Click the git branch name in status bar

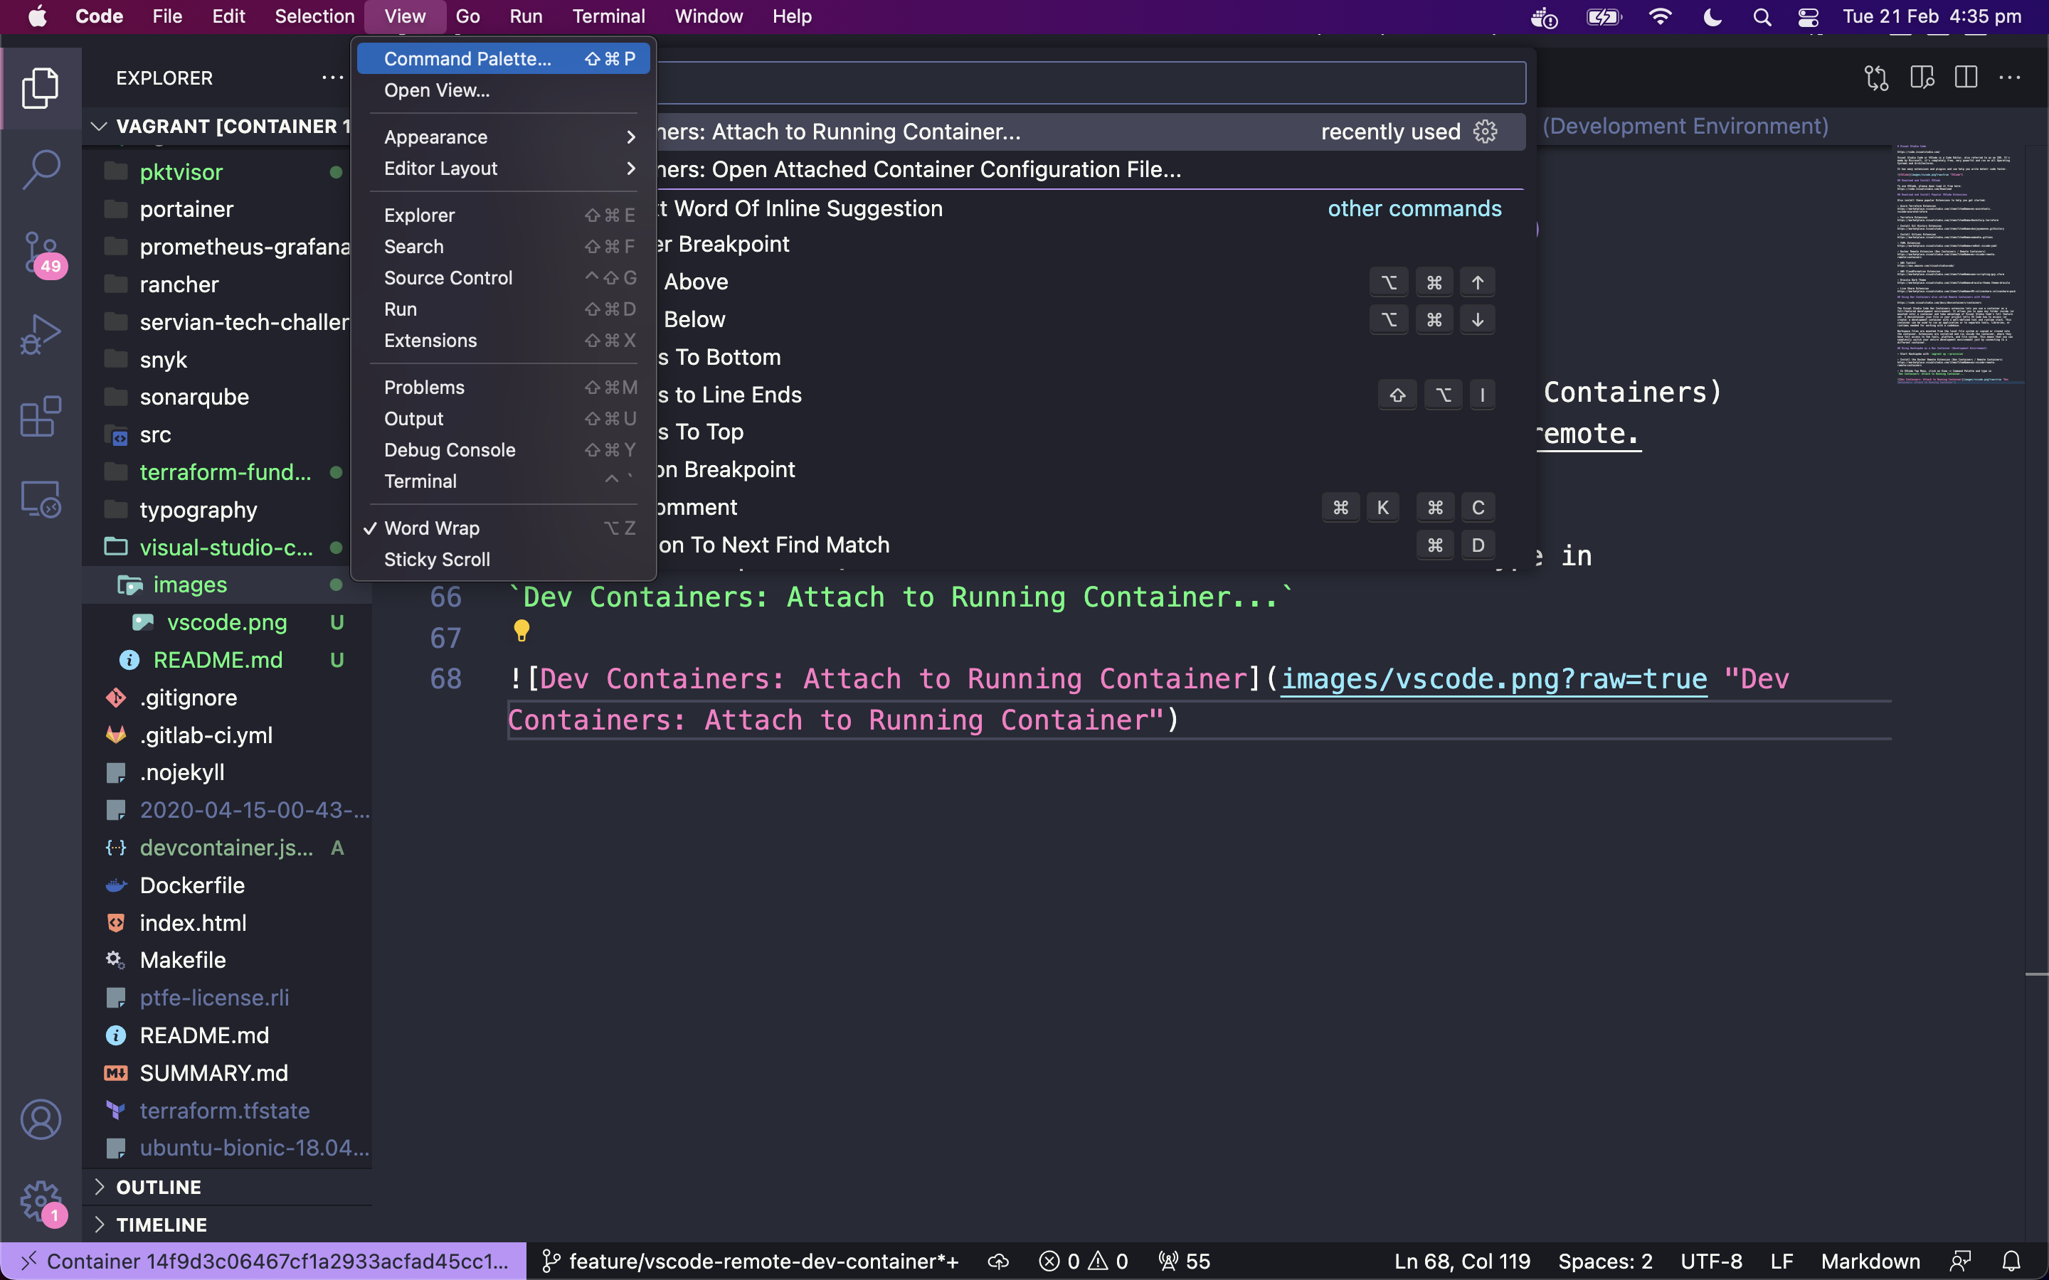pyautogui.click(x=762, y=1262)
